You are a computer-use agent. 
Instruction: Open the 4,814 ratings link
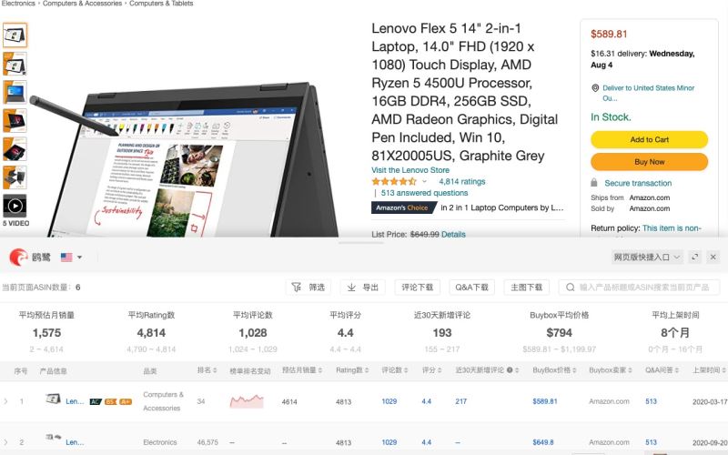pos(462,181)
